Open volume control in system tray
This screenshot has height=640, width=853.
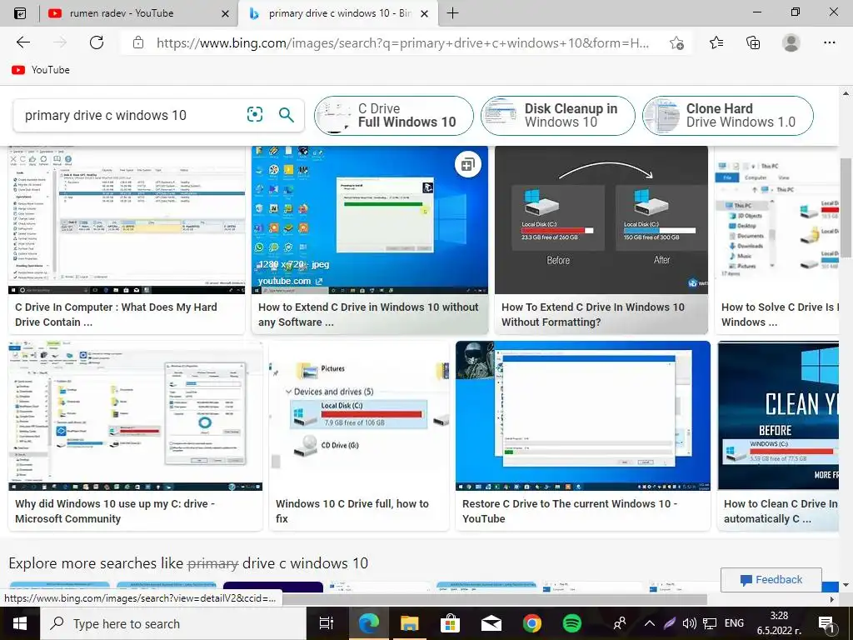pyautogui.click(x=689, y=623)
